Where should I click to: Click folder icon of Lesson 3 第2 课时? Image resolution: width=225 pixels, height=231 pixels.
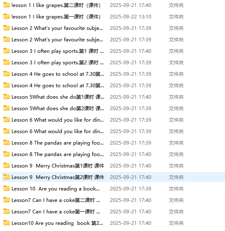7,62
